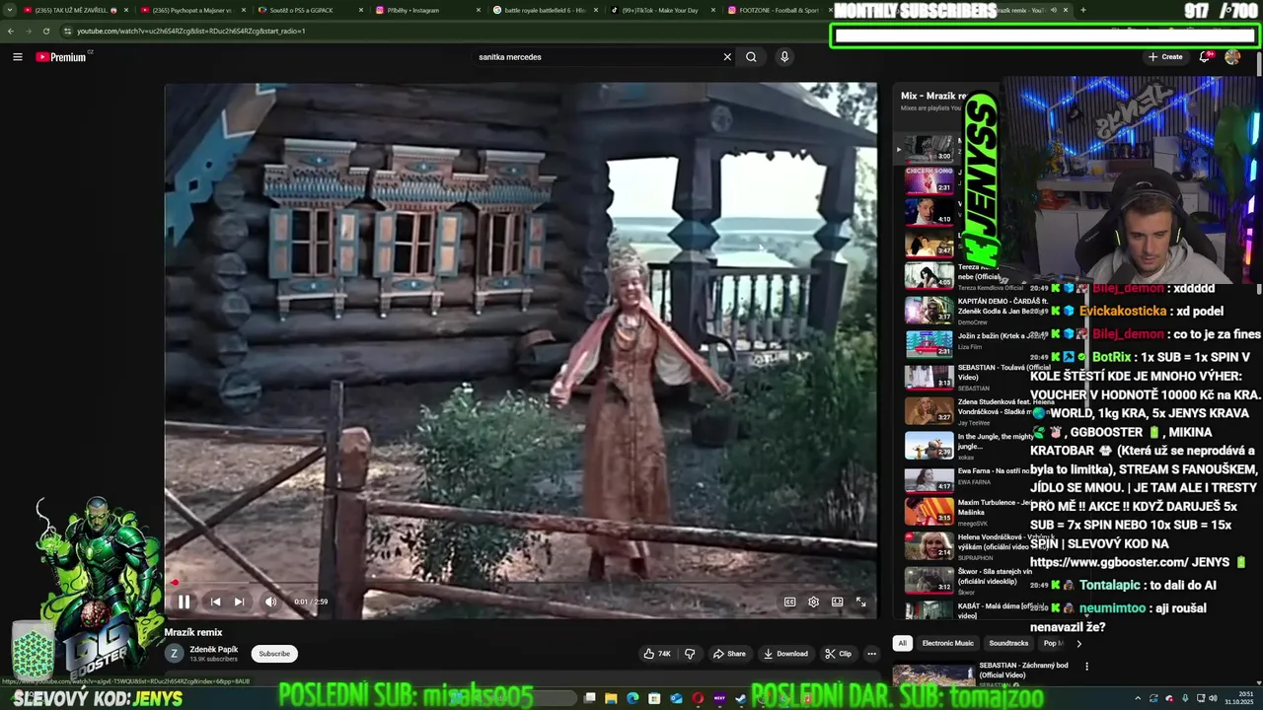
Task: Skip to next video in playlist
Action: [x=239, y=602]
